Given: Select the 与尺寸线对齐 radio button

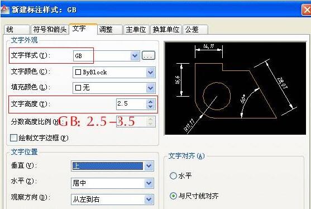Looking at the screenshot, I should tap(173, 196).
